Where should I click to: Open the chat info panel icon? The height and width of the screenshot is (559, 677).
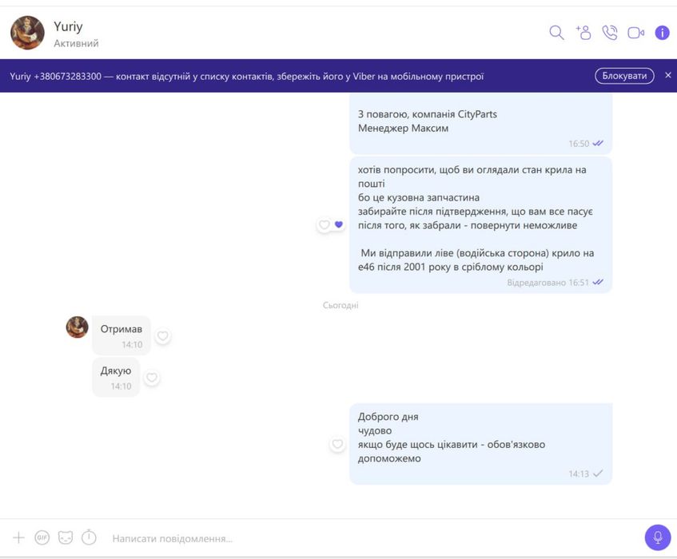coord(662,33)
